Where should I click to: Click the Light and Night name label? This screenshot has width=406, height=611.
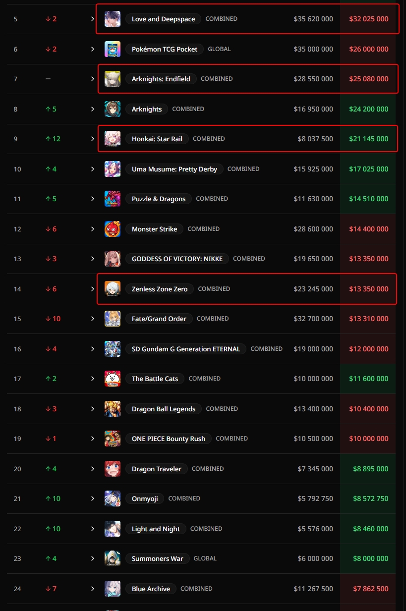pos(156,529)
